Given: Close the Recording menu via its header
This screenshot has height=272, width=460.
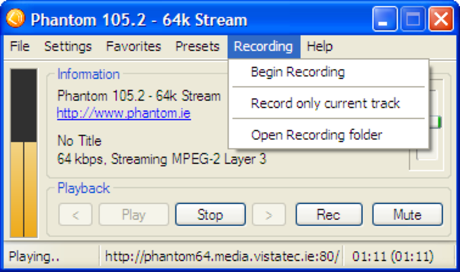Looking at the screenshot, I should pos(264,47).
